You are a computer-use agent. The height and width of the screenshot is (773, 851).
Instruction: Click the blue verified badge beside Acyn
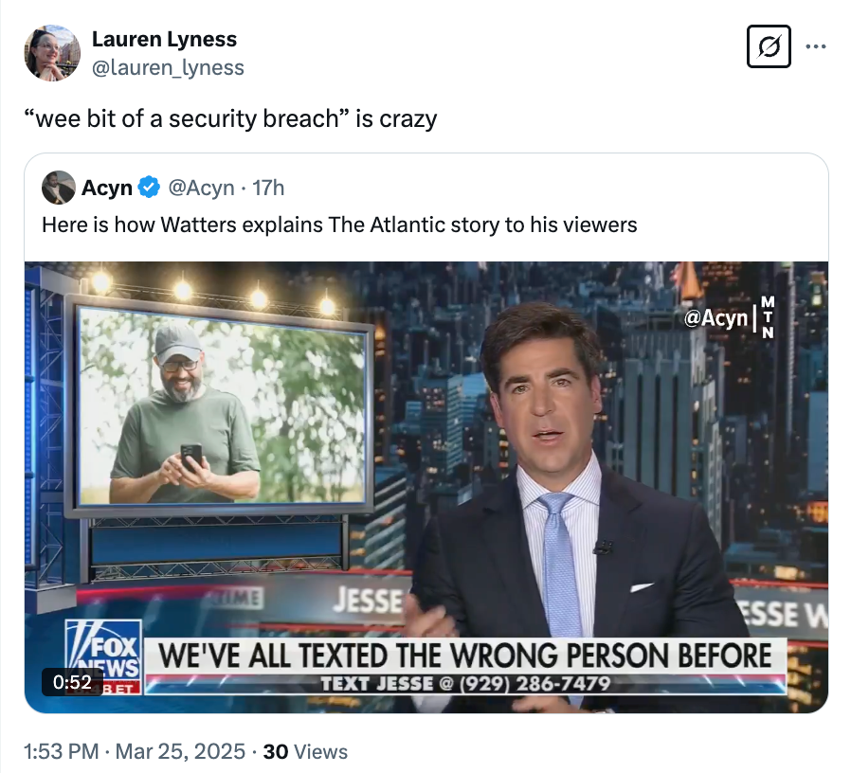[149, 188]
